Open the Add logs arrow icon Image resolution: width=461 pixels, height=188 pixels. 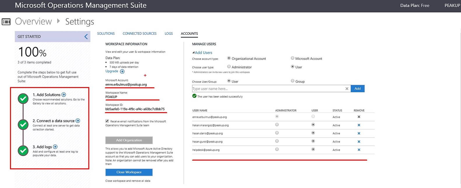55,147
